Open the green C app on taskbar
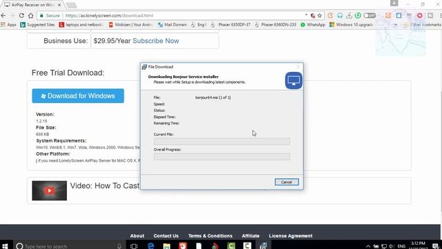442x249 pixels. tap(231, 246)
